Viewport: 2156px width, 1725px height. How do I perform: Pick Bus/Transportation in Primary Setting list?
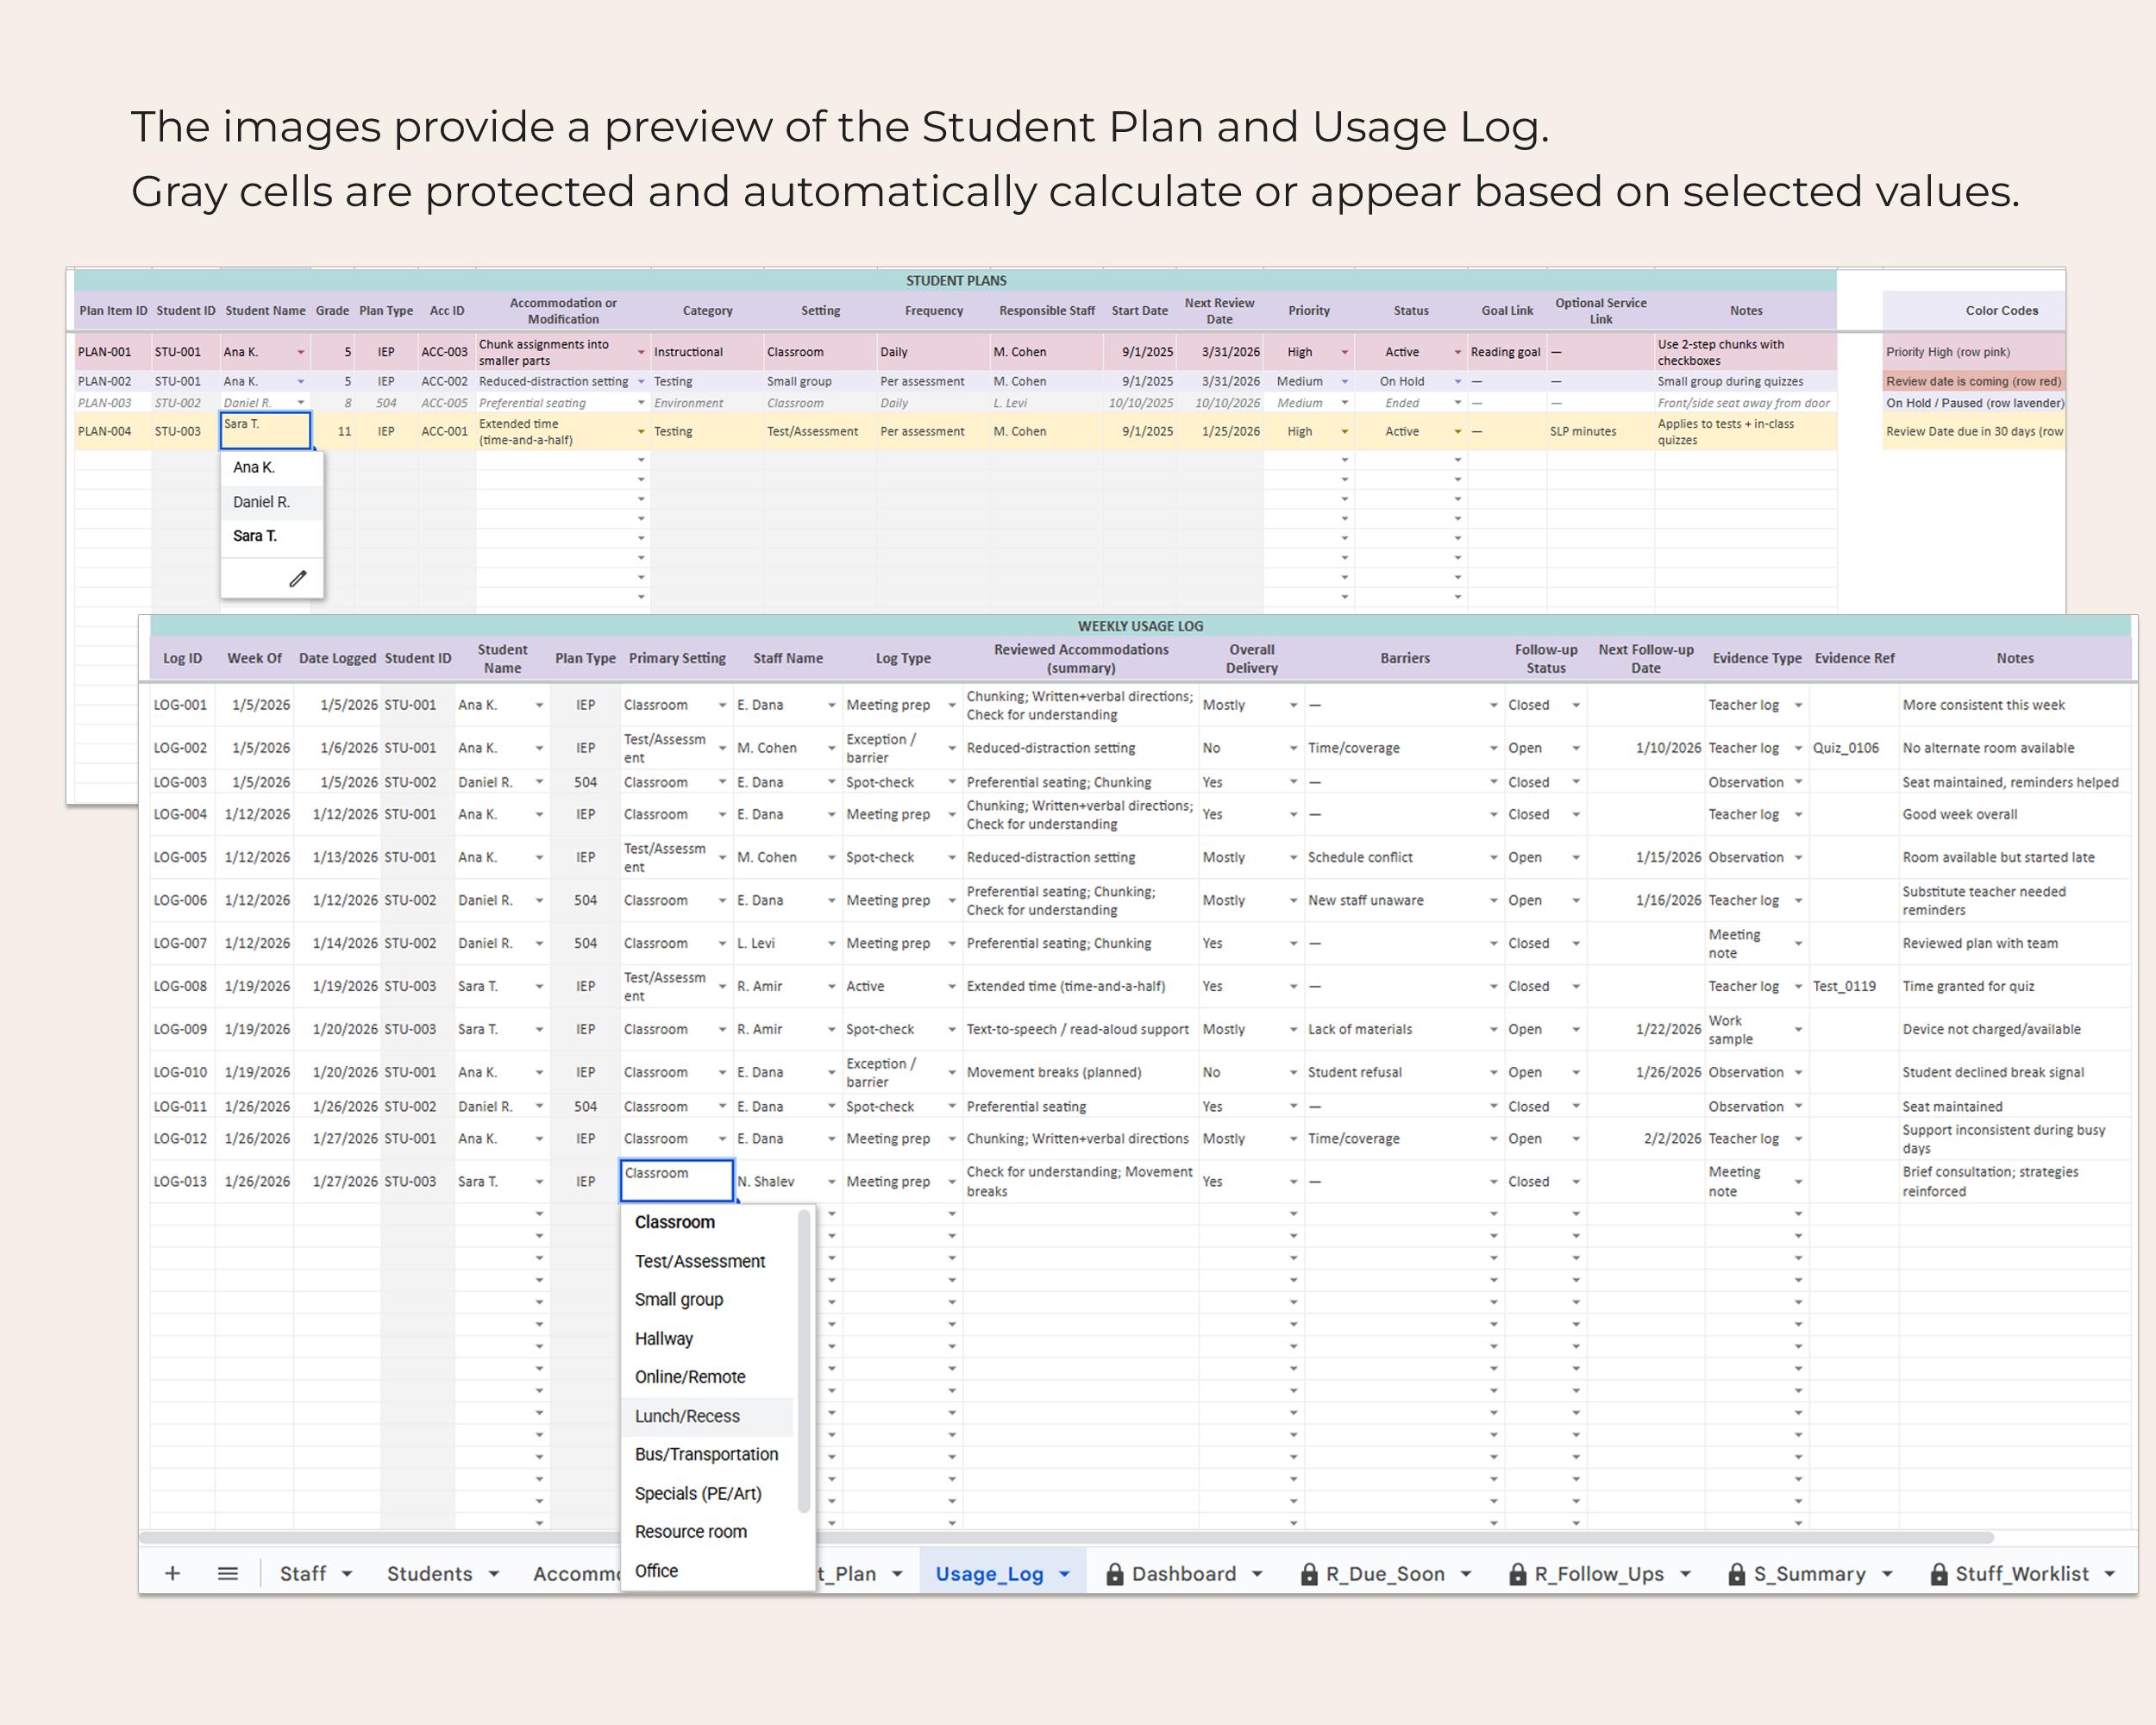[x=708, y=1454]
